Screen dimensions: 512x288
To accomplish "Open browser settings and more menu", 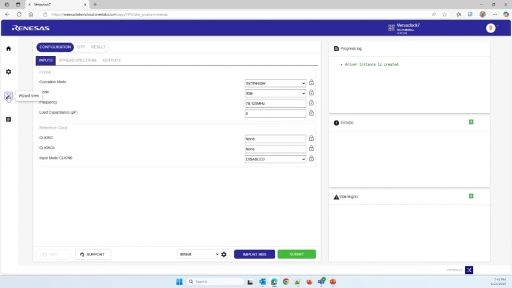I will click(x=495, y=14).
